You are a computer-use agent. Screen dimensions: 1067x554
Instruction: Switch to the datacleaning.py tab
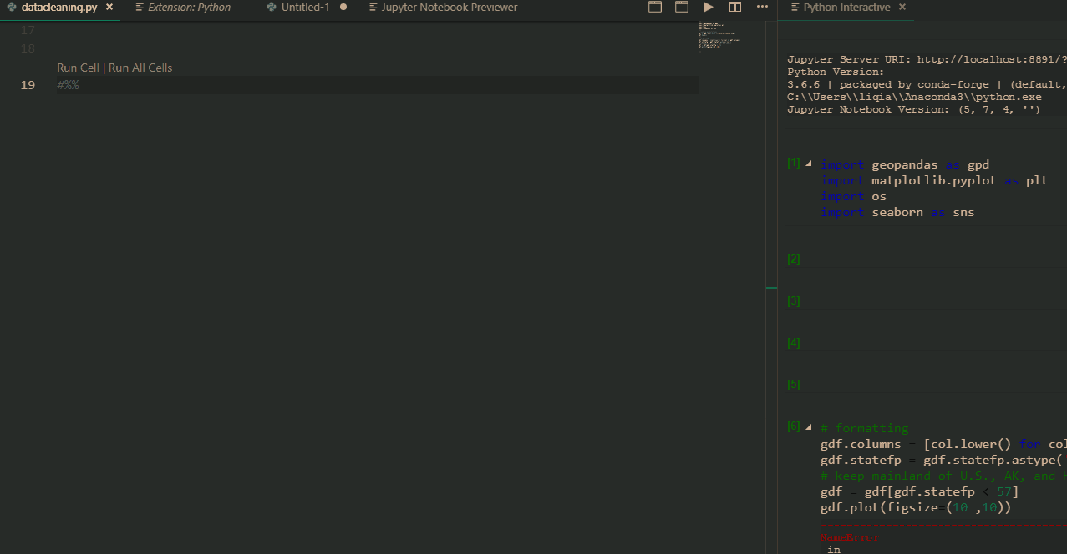(59, 8)
